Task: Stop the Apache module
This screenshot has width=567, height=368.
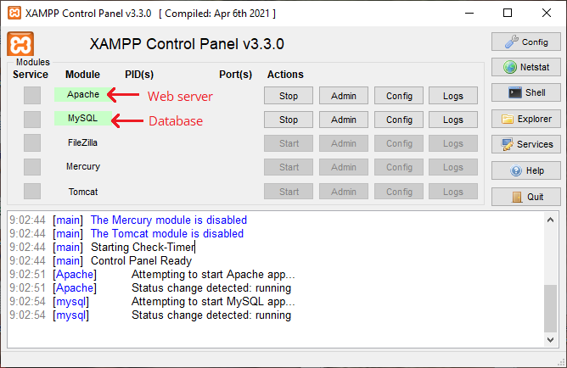Action: 289,96
